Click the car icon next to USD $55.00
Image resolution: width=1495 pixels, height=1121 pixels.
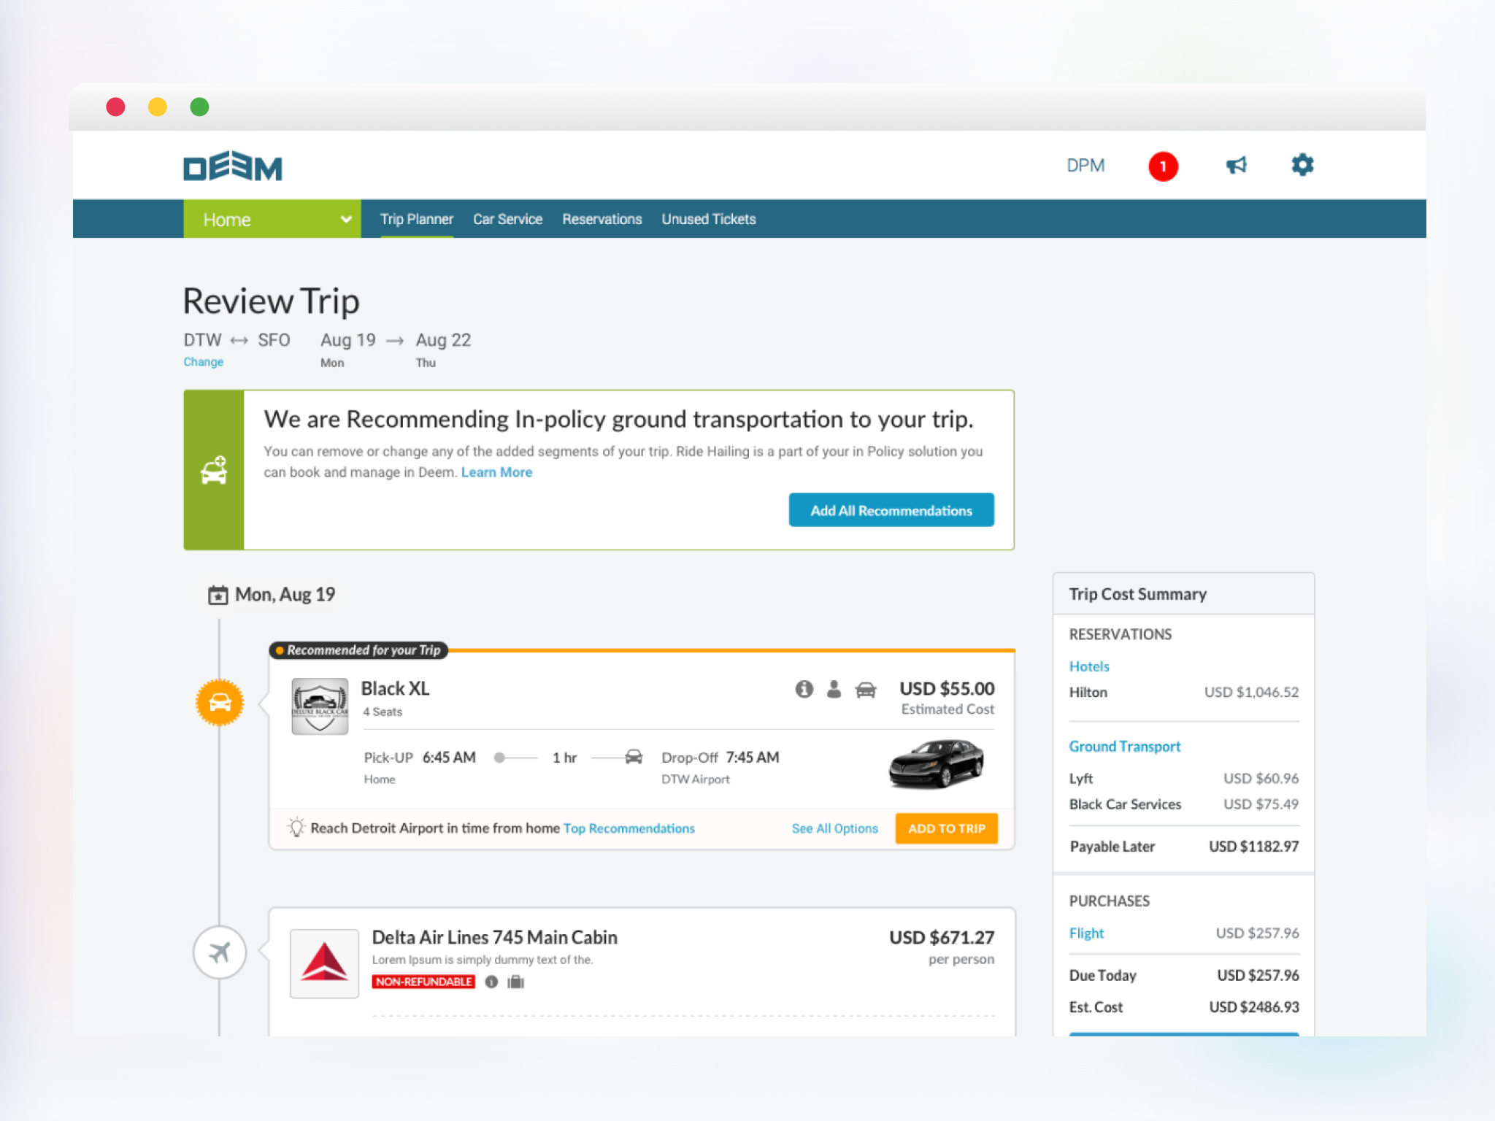click(x=866, y=689)
